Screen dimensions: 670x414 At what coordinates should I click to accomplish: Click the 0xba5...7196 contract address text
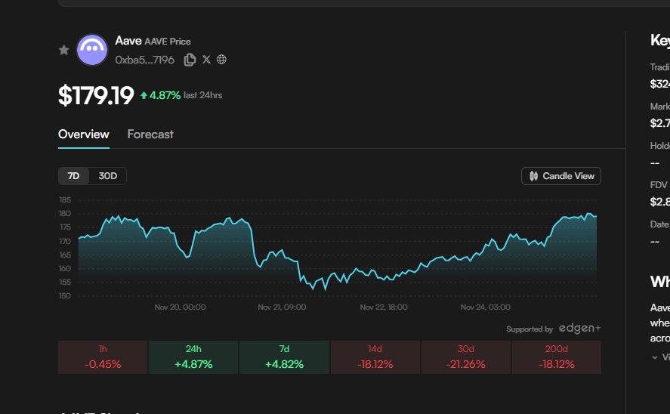pos(146,60)
